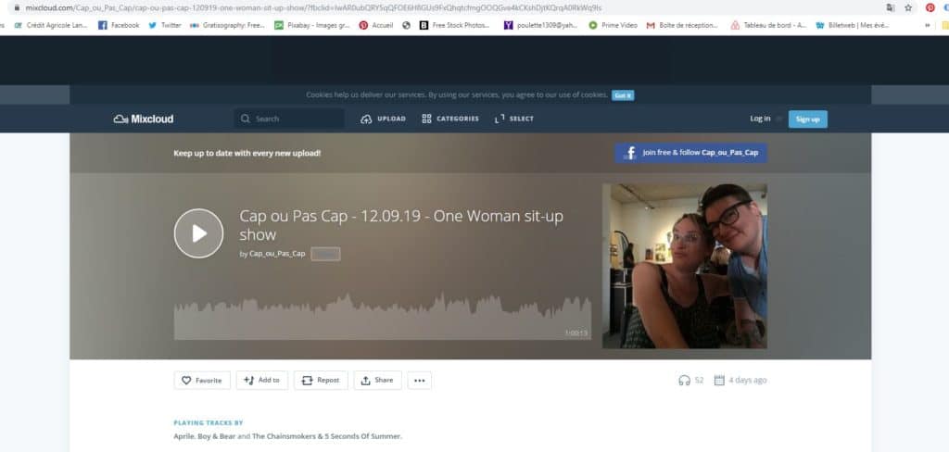Share this show
Viewport: 949px width, 452px height.
click(x=377, y=380)
